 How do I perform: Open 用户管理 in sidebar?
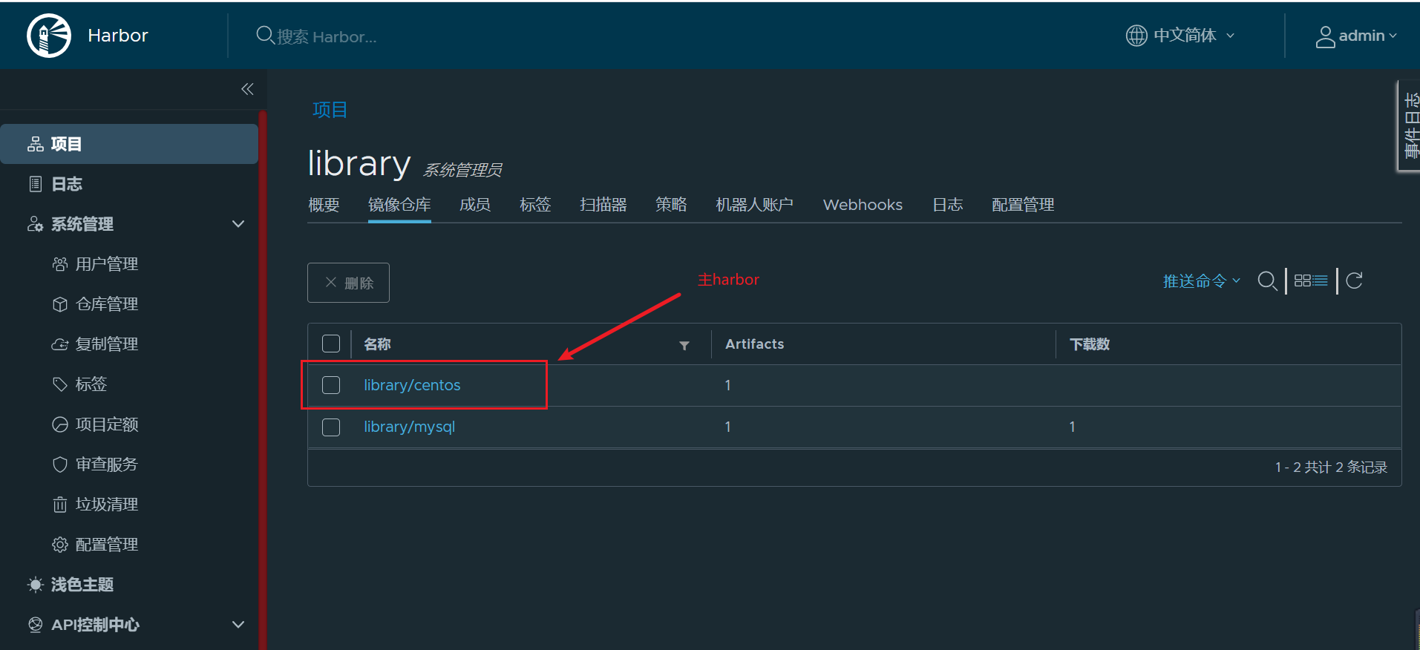107,264
